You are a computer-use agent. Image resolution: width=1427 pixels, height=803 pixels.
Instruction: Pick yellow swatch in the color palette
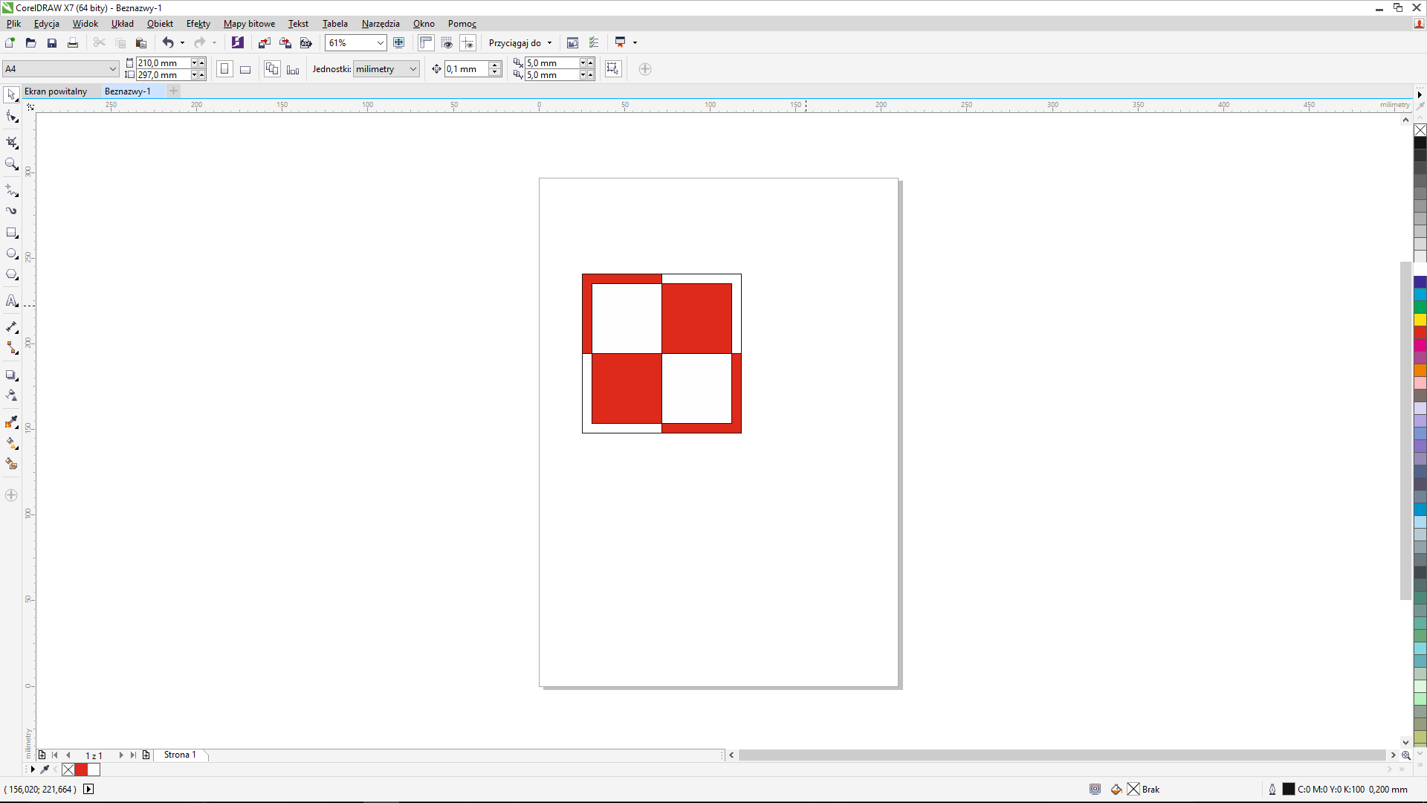tap(1420, 320)
